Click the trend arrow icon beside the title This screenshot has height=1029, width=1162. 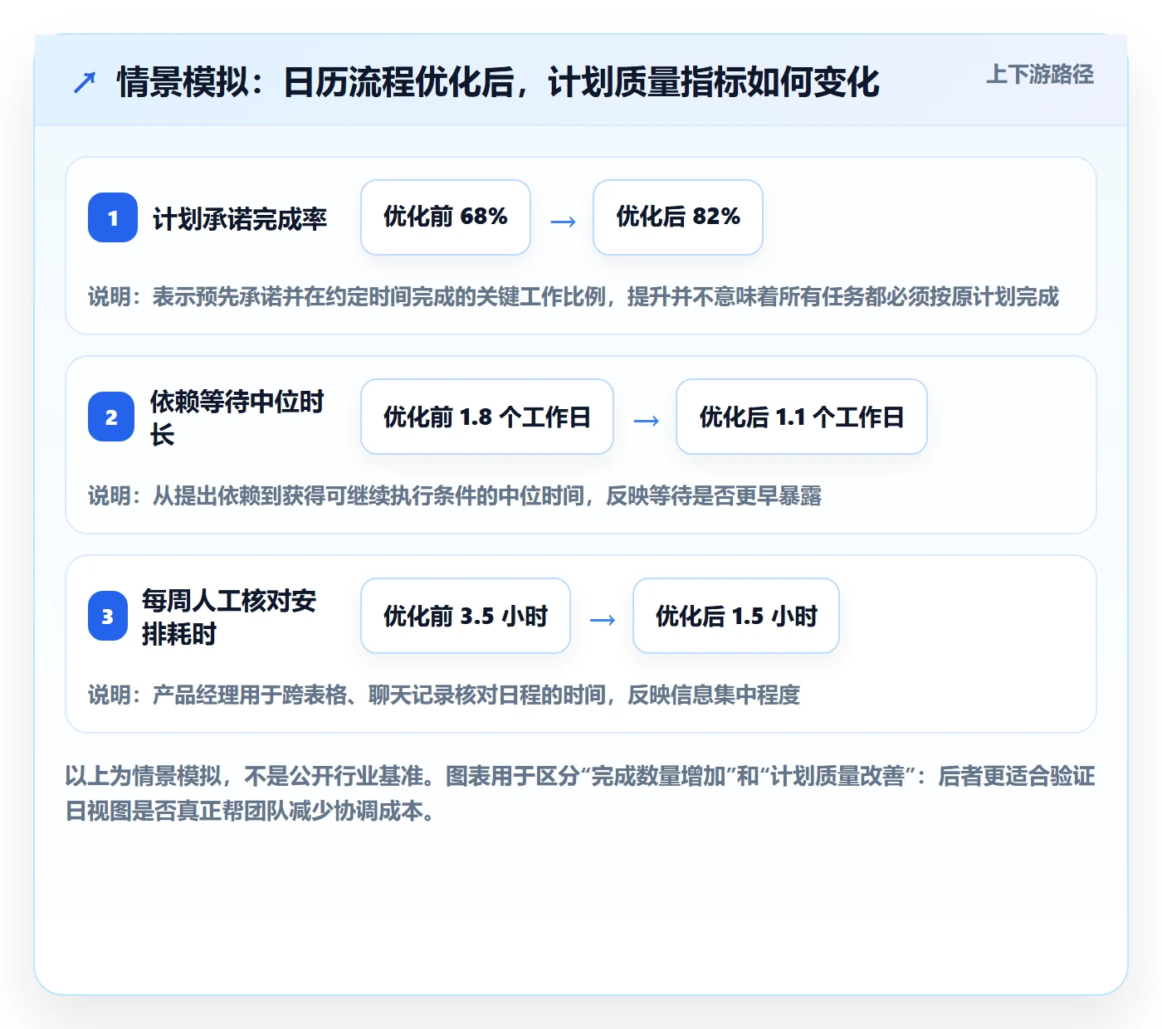pos(85,82)
